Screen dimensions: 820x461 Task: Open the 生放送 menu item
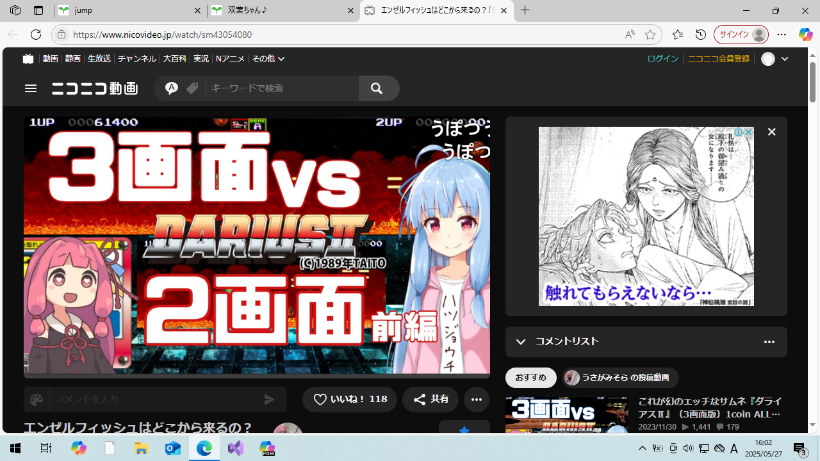(99, 58)
